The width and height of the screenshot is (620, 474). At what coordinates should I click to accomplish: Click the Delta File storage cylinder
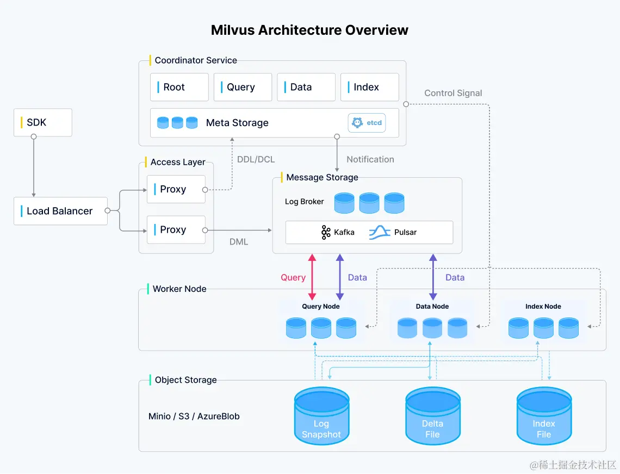click(x=432, y=416)
